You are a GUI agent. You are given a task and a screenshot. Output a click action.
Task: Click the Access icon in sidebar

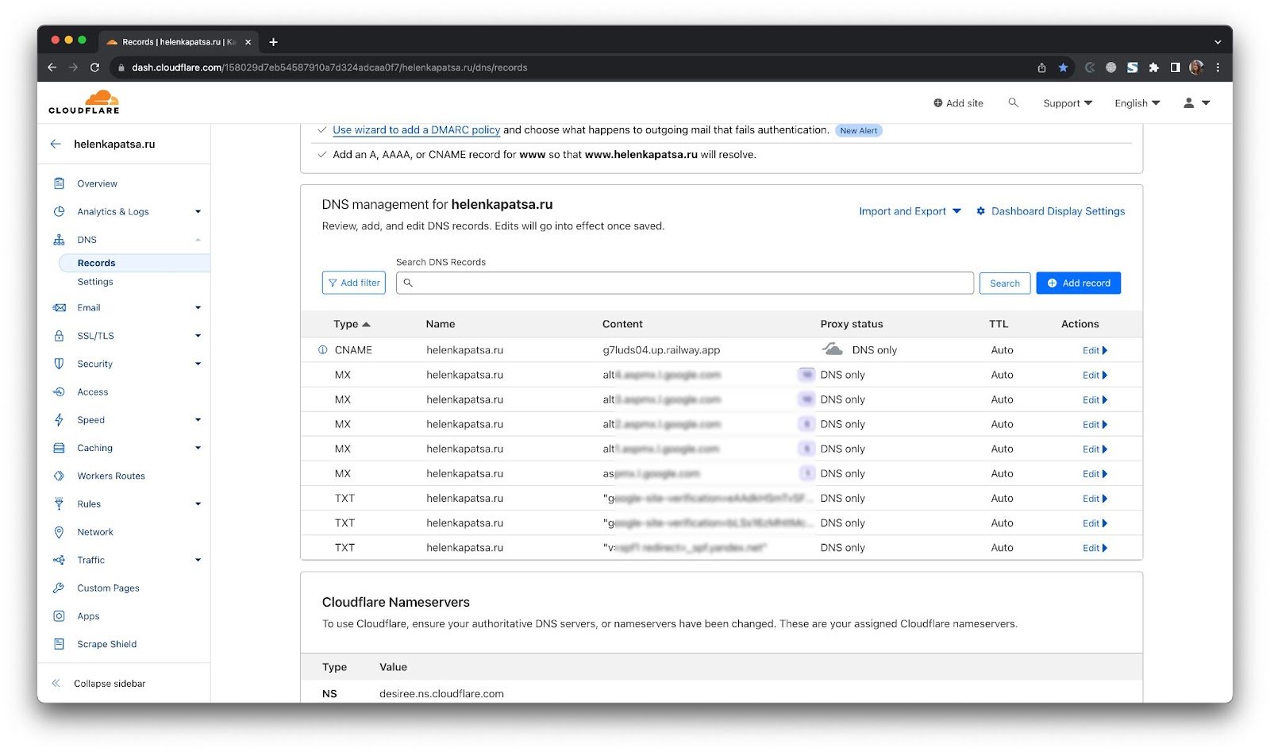click(59, 391)
